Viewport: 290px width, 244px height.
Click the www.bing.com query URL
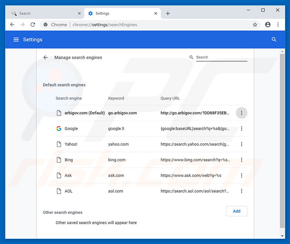195,160
